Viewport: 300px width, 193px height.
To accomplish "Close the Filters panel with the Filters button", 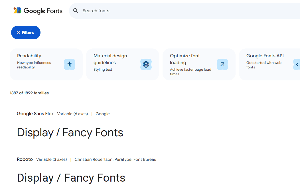I will 26,32.
